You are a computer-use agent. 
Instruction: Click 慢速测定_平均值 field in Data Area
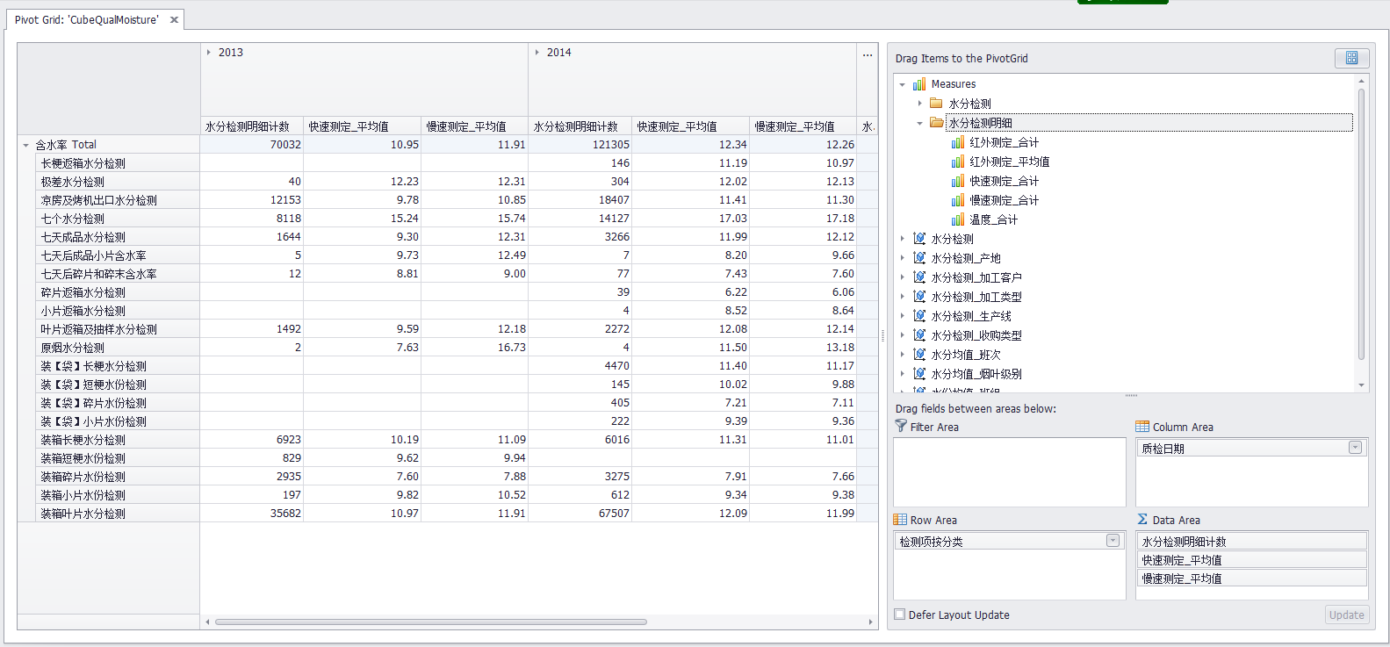(x=1251, y=579)
